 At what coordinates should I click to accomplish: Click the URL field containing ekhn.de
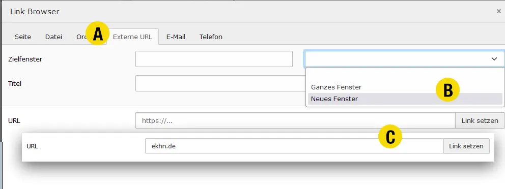(294, 146)
